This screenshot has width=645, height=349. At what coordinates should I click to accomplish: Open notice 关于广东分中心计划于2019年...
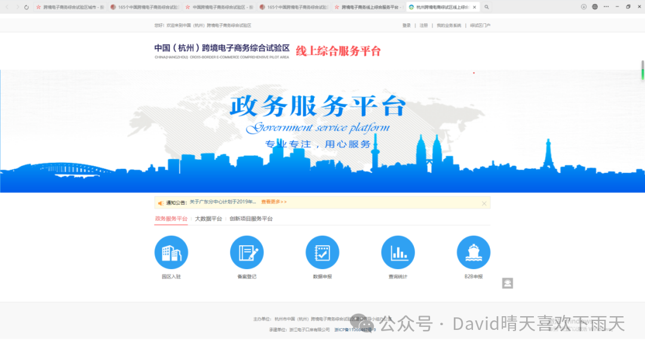coord(223,202)
